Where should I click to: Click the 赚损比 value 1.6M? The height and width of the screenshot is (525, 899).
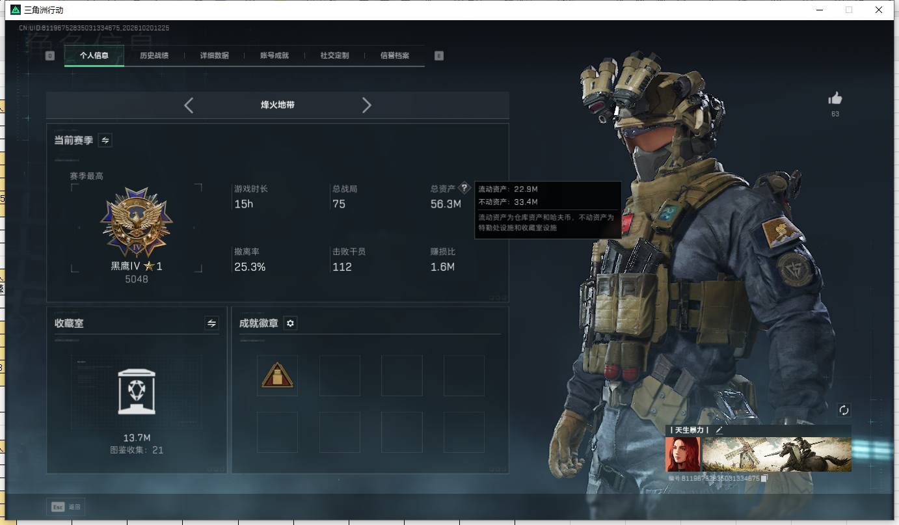pos(442,267)
